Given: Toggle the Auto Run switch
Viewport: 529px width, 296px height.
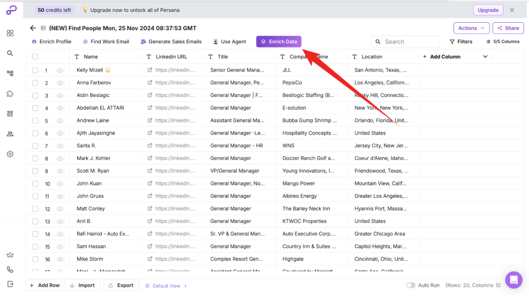Looking at the screenshot, I should tap(410, 285).
